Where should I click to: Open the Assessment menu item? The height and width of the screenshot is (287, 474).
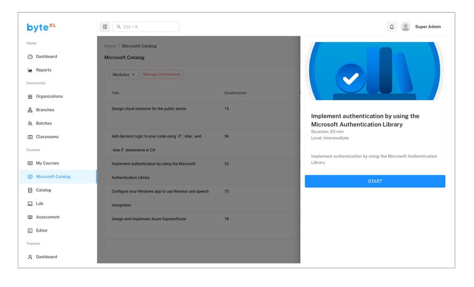[58, 217]
